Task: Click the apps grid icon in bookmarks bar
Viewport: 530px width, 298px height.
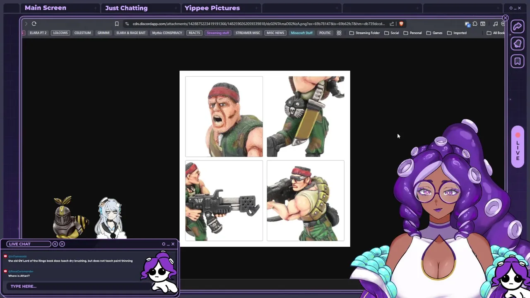Action: [x=339, y=33]
